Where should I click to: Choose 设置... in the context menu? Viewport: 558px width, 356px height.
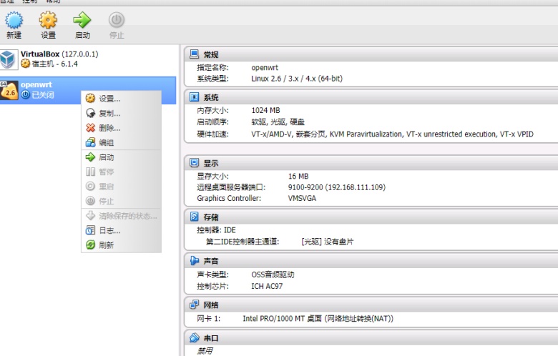click(121, 99)
